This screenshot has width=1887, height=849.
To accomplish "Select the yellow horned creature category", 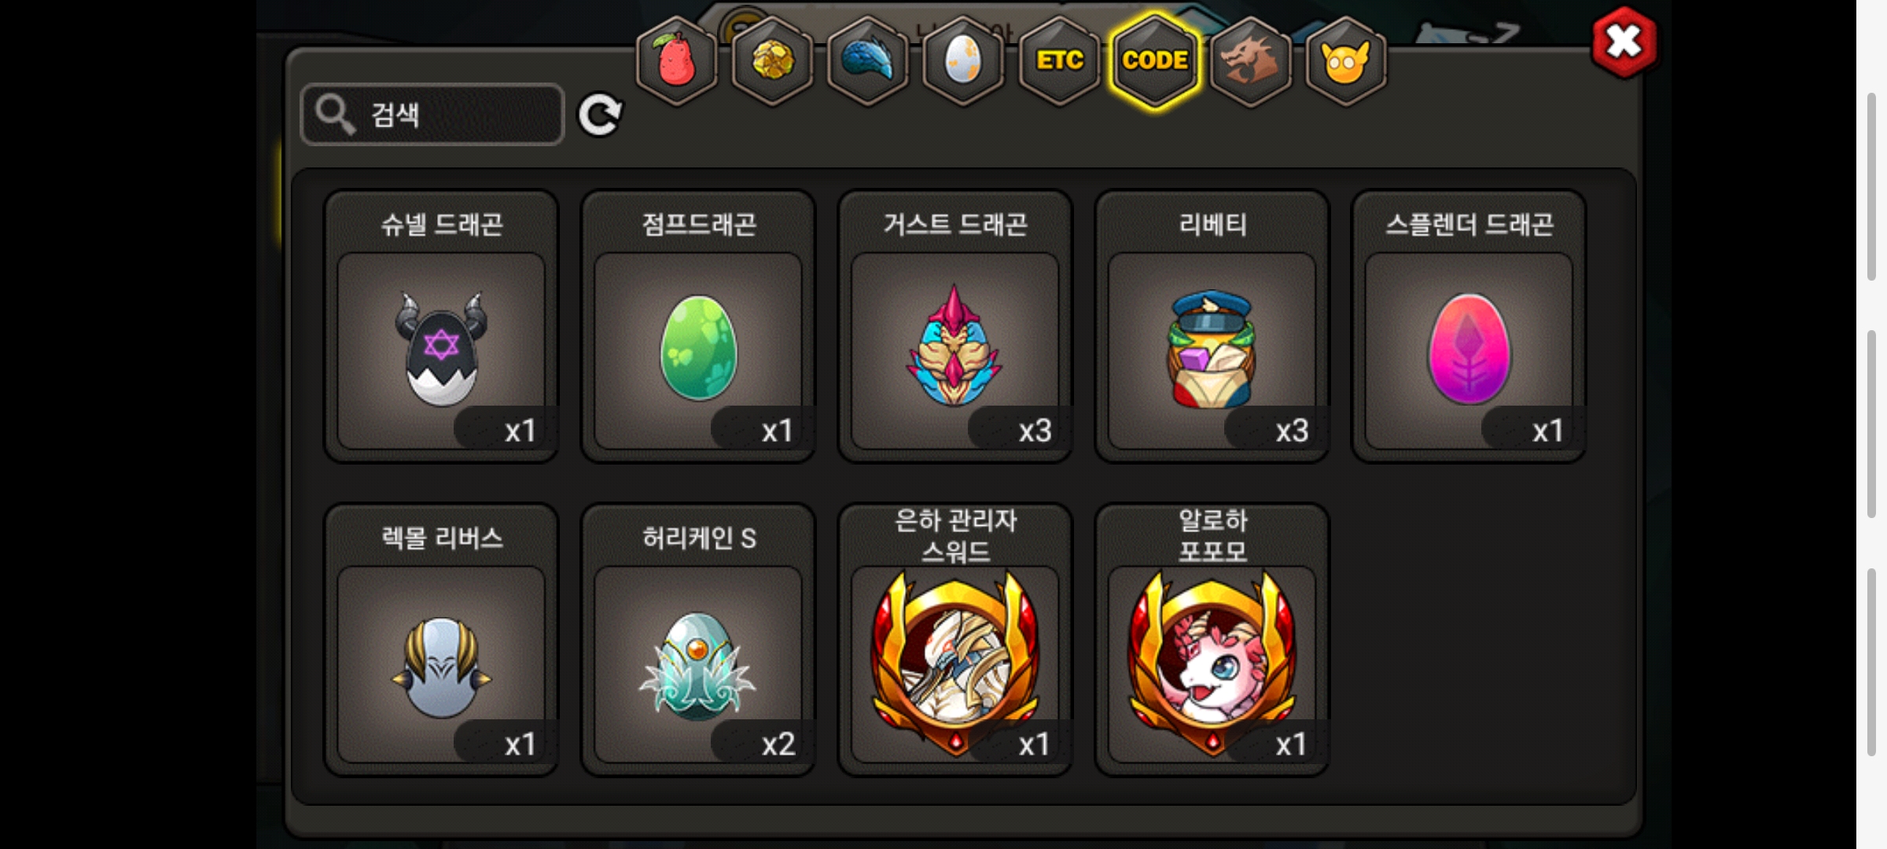I will [x=1346, y=61].
